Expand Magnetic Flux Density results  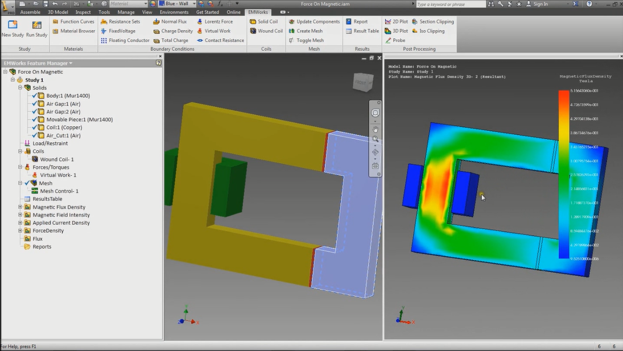pos(20,207)
